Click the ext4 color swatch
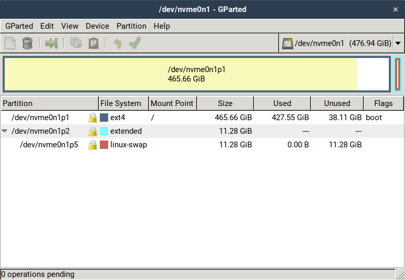 point(104,118)
